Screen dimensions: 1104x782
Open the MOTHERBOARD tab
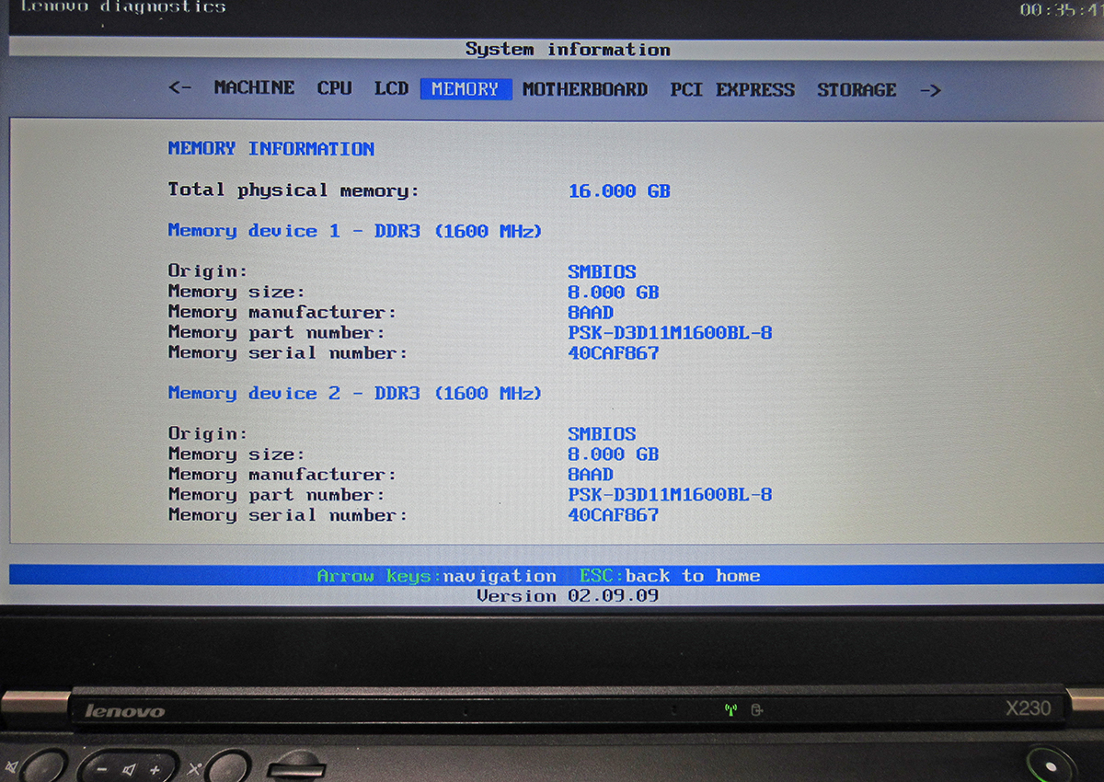point(585,89)
